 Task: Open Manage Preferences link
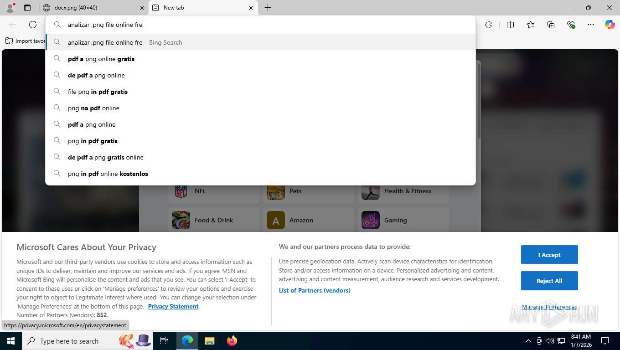tap(549, 307)
